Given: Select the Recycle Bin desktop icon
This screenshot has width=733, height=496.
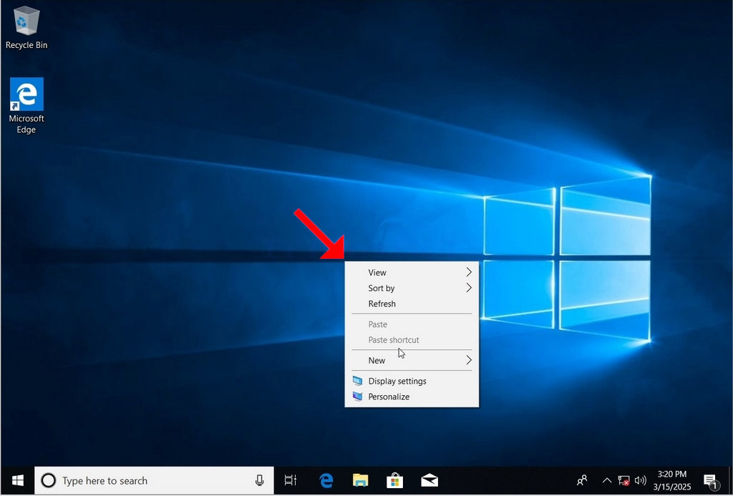Looking at the screenshot, I should pos(26,27).
